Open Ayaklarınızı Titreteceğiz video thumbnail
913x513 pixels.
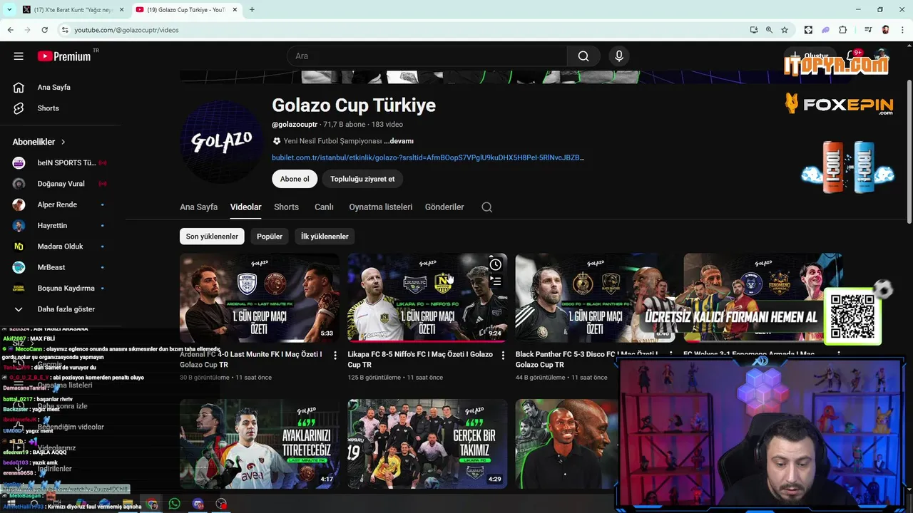(x=260, y=443)
